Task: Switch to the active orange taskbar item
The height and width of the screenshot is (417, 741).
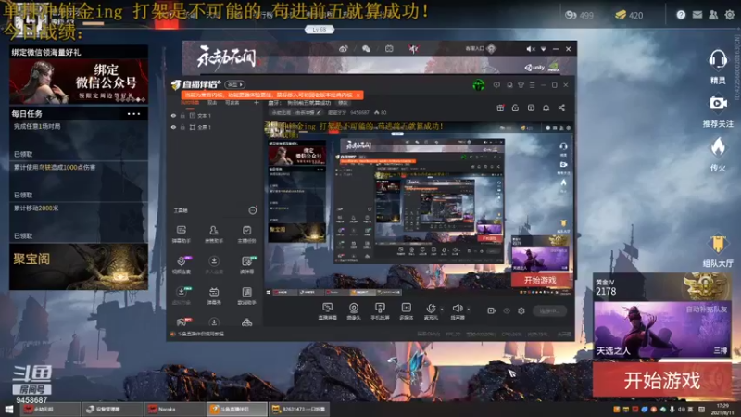Action: (237, 409)
